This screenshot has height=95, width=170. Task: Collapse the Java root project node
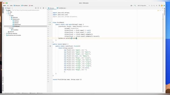click(x=5, y=10)
